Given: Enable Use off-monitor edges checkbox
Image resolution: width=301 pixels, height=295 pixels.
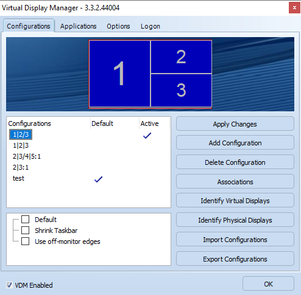Looking at the screenshot, I should click(x=25, y=241).
